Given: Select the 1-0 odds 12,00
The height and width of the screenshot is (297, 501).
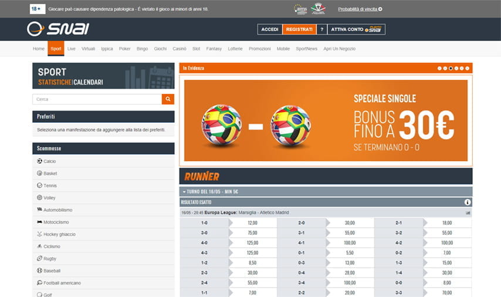Looking at the screenshot, I should tap(252, 223).
